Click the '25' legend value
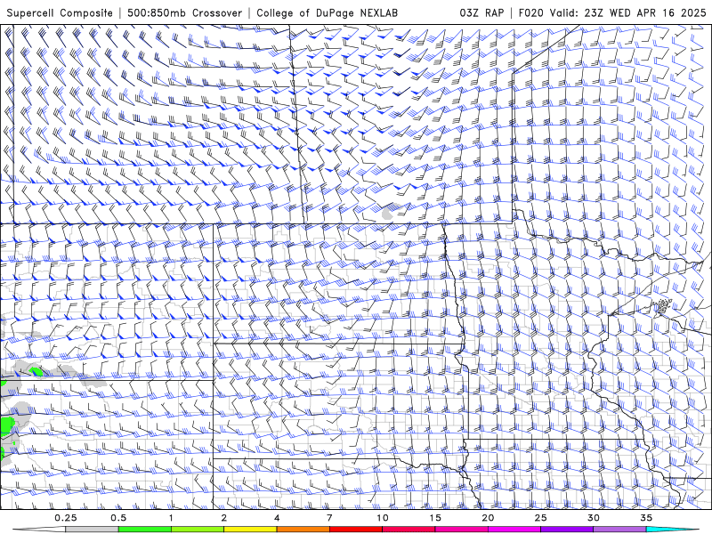Image resolution: width=712 pixels, height=534 pixels. tap(540, 518)
